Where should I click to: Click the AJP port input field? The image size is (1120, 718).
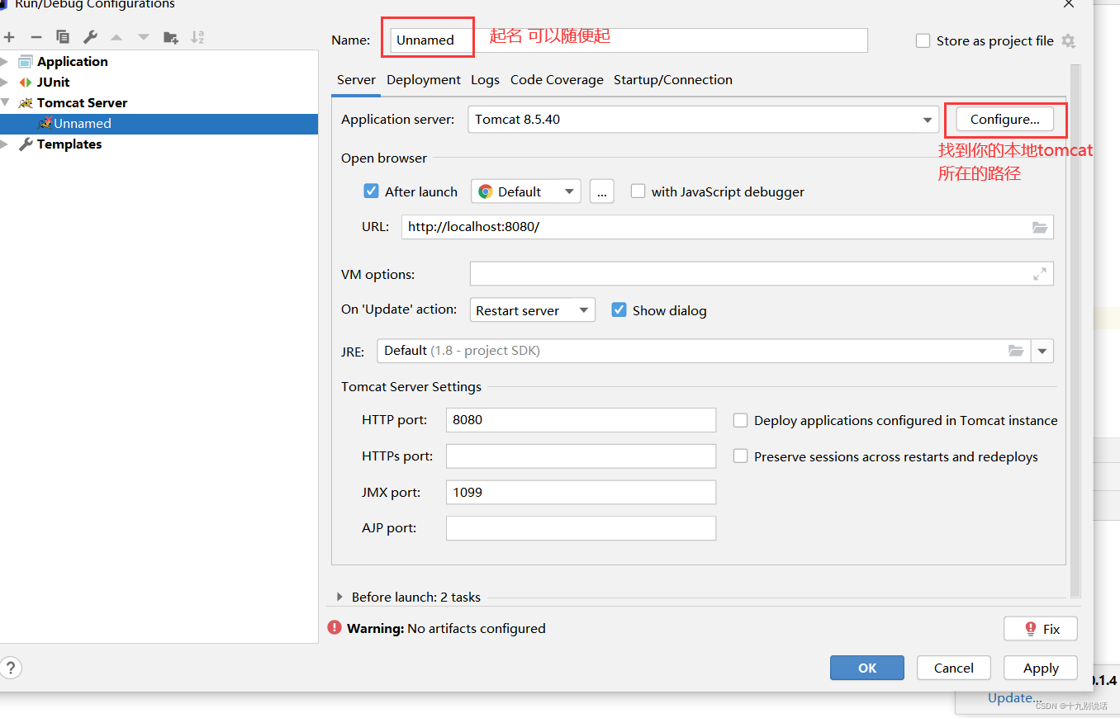[x=581, y=528]
